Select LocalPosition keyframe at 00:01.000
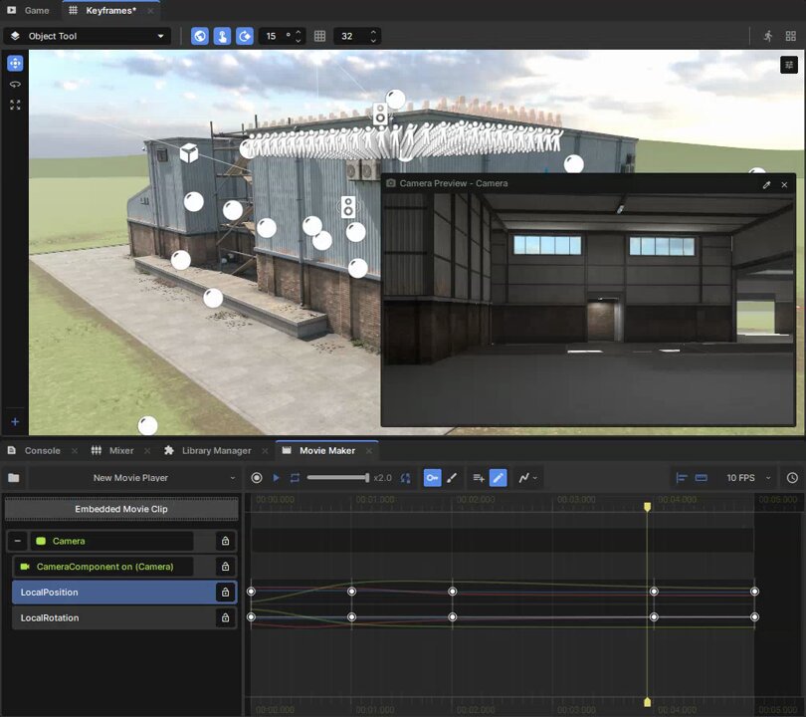Screen dimensions: 806x717 [x=351, y=592]
